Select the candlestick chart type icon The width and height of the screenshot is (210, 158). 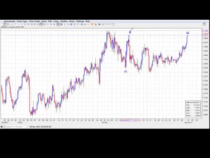point(5,24)
